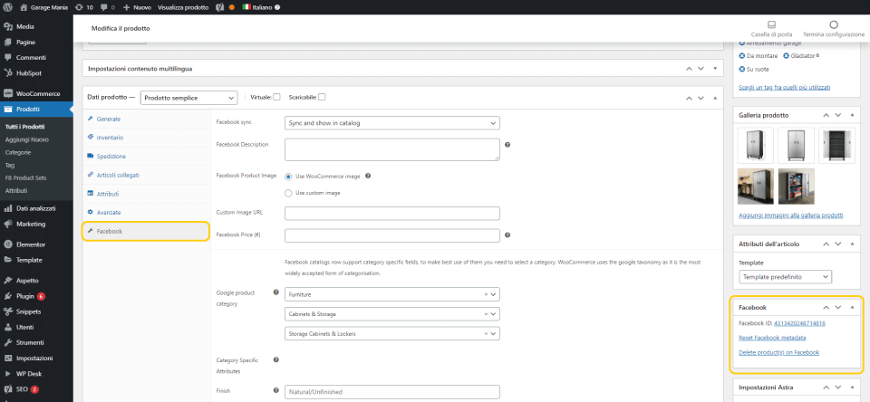Clear the Storage Cabinets & Lockers selection
The height and width of the screenshot is (402, 870).
(x=486, y=334)
